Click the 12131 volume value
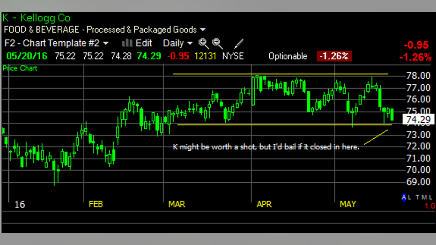Viewport: 436px width, 245px height. (205, 56)
